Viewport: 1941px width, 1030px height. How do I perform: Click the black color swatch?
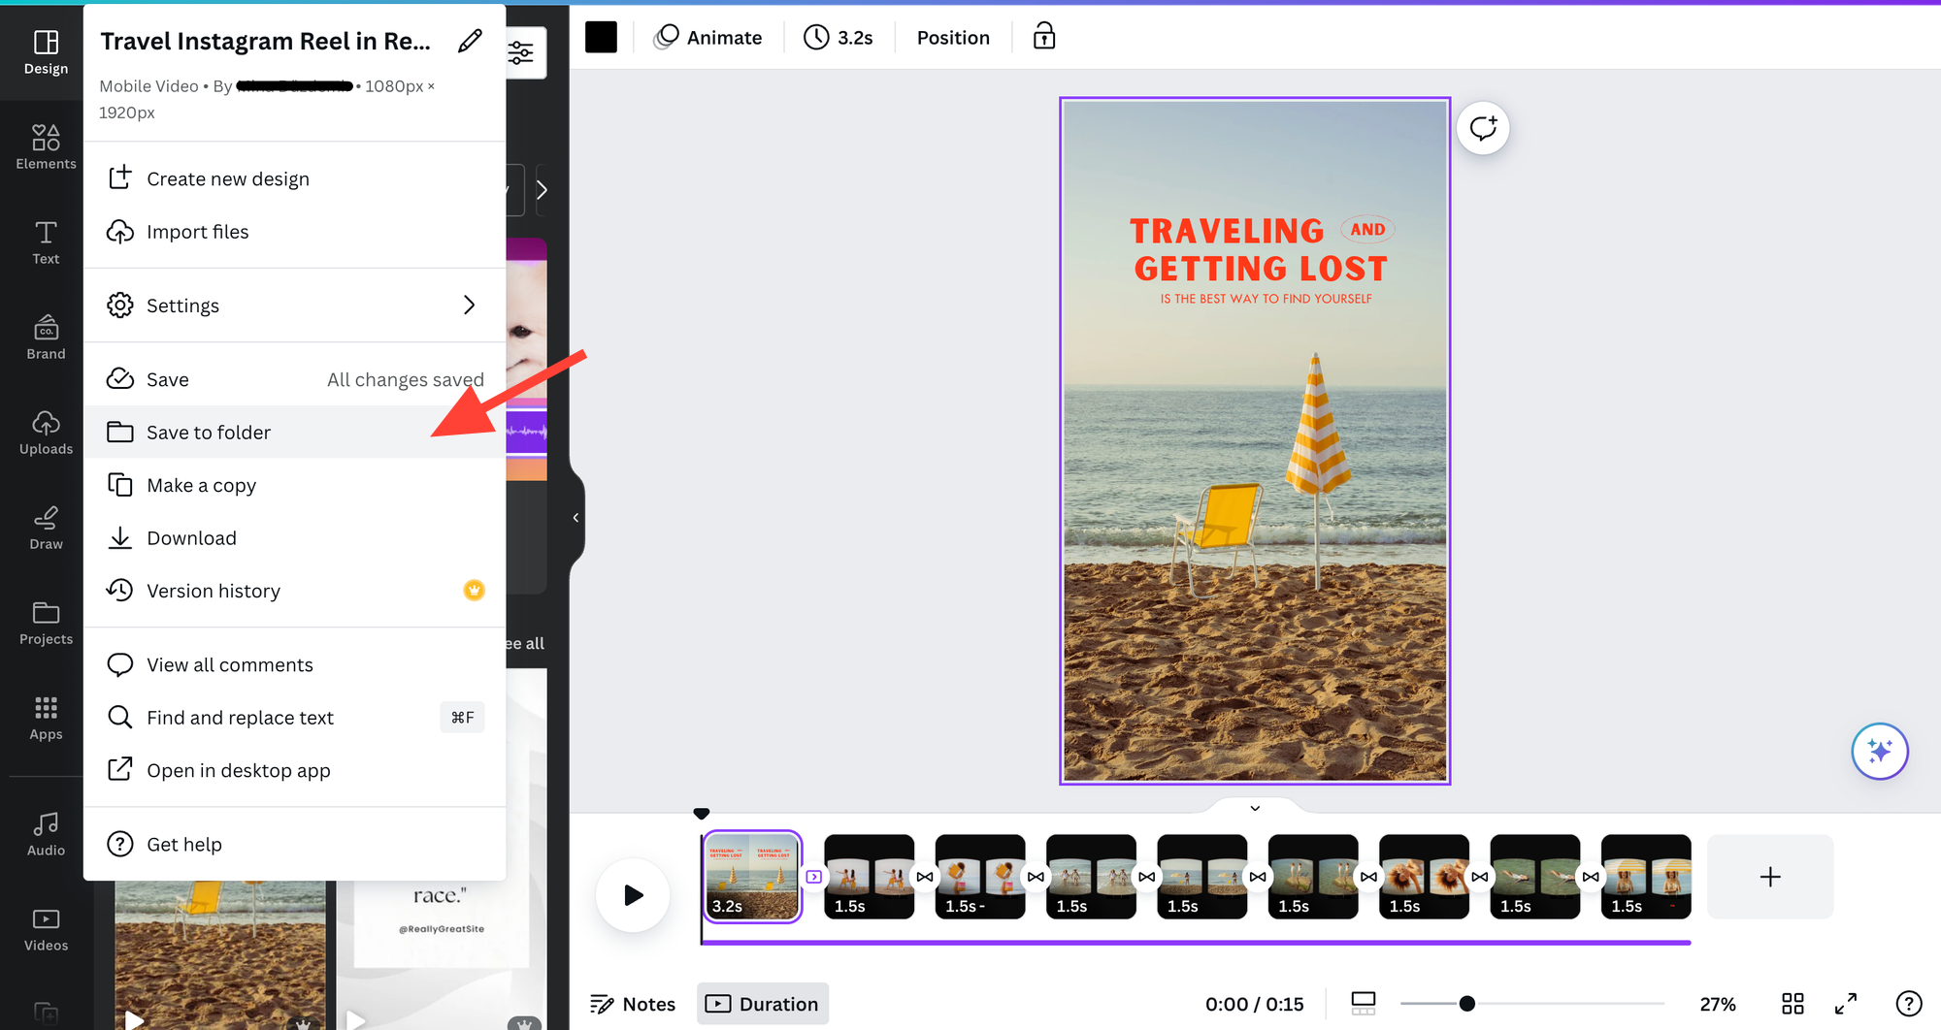(x=601, y=37)
